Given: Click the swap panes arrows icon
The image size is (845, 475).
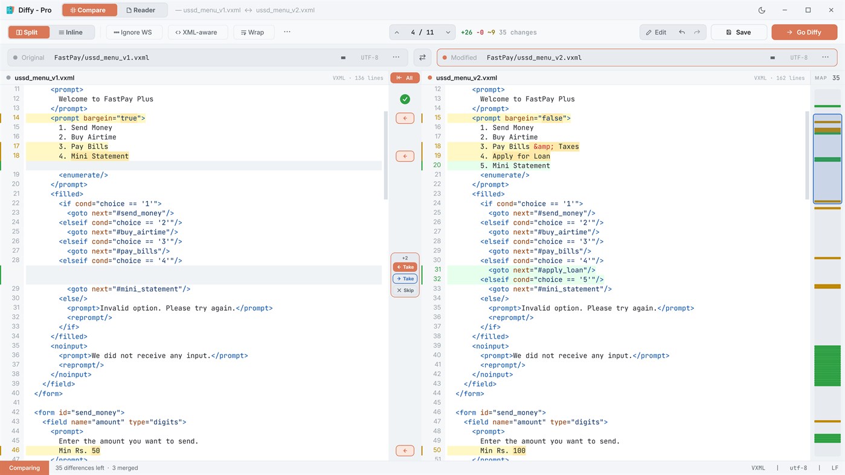Looking at the screenshot, I should point(422,57).
